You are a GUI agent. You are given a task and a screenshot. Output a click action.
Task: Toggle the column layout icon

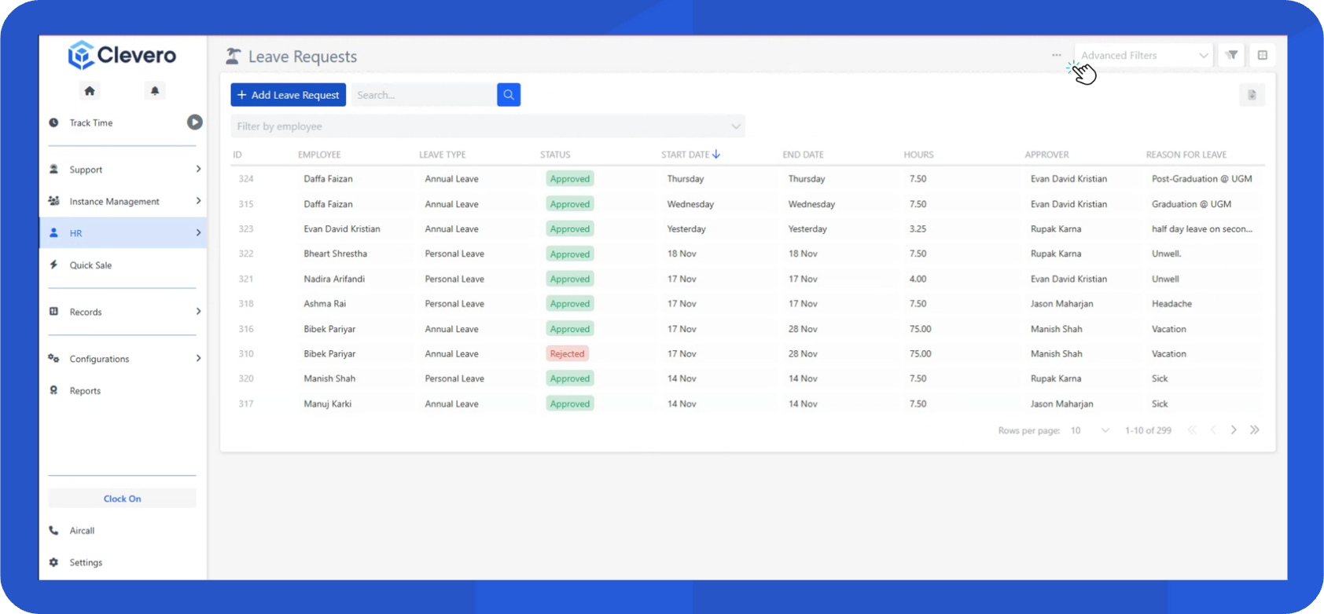[x=1263, y=55]
